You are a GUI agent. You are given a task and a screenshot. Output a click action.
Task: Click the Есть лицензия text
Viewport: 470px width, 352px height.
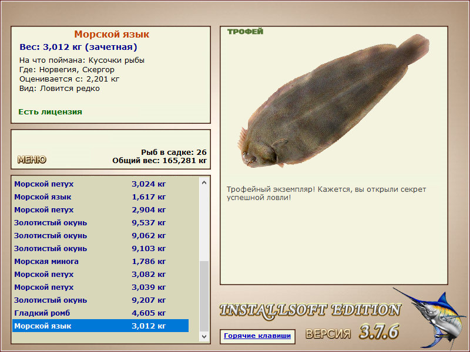[x=50, y=112]
